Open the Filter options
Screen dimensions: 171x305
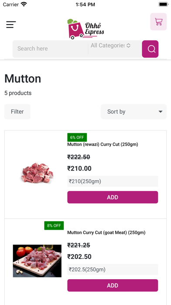17,112
